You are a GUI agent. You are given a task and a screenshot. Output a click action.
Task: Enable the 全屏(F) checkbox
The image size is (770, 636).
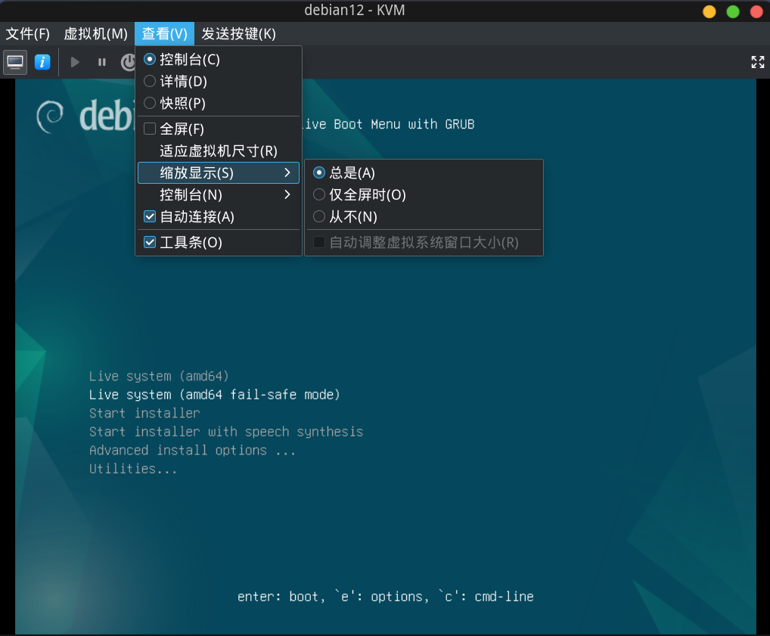pos(219,129)
